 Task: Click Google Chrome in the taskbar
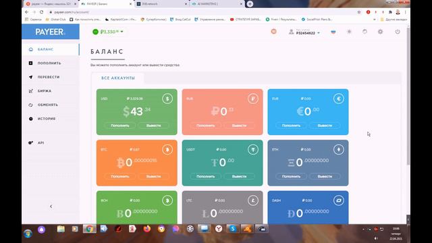[x=90, y=229]
